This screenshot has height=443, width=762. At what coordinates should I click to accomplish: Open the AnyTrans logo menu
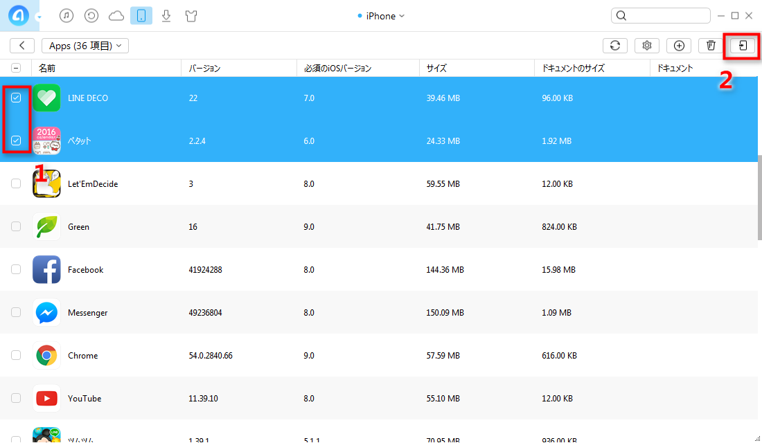(x=19, y=15)
